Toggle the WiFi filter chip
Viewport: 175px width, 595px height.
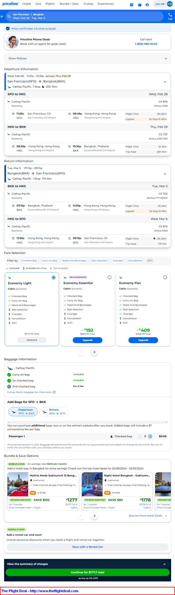click(x=150, y=261)
